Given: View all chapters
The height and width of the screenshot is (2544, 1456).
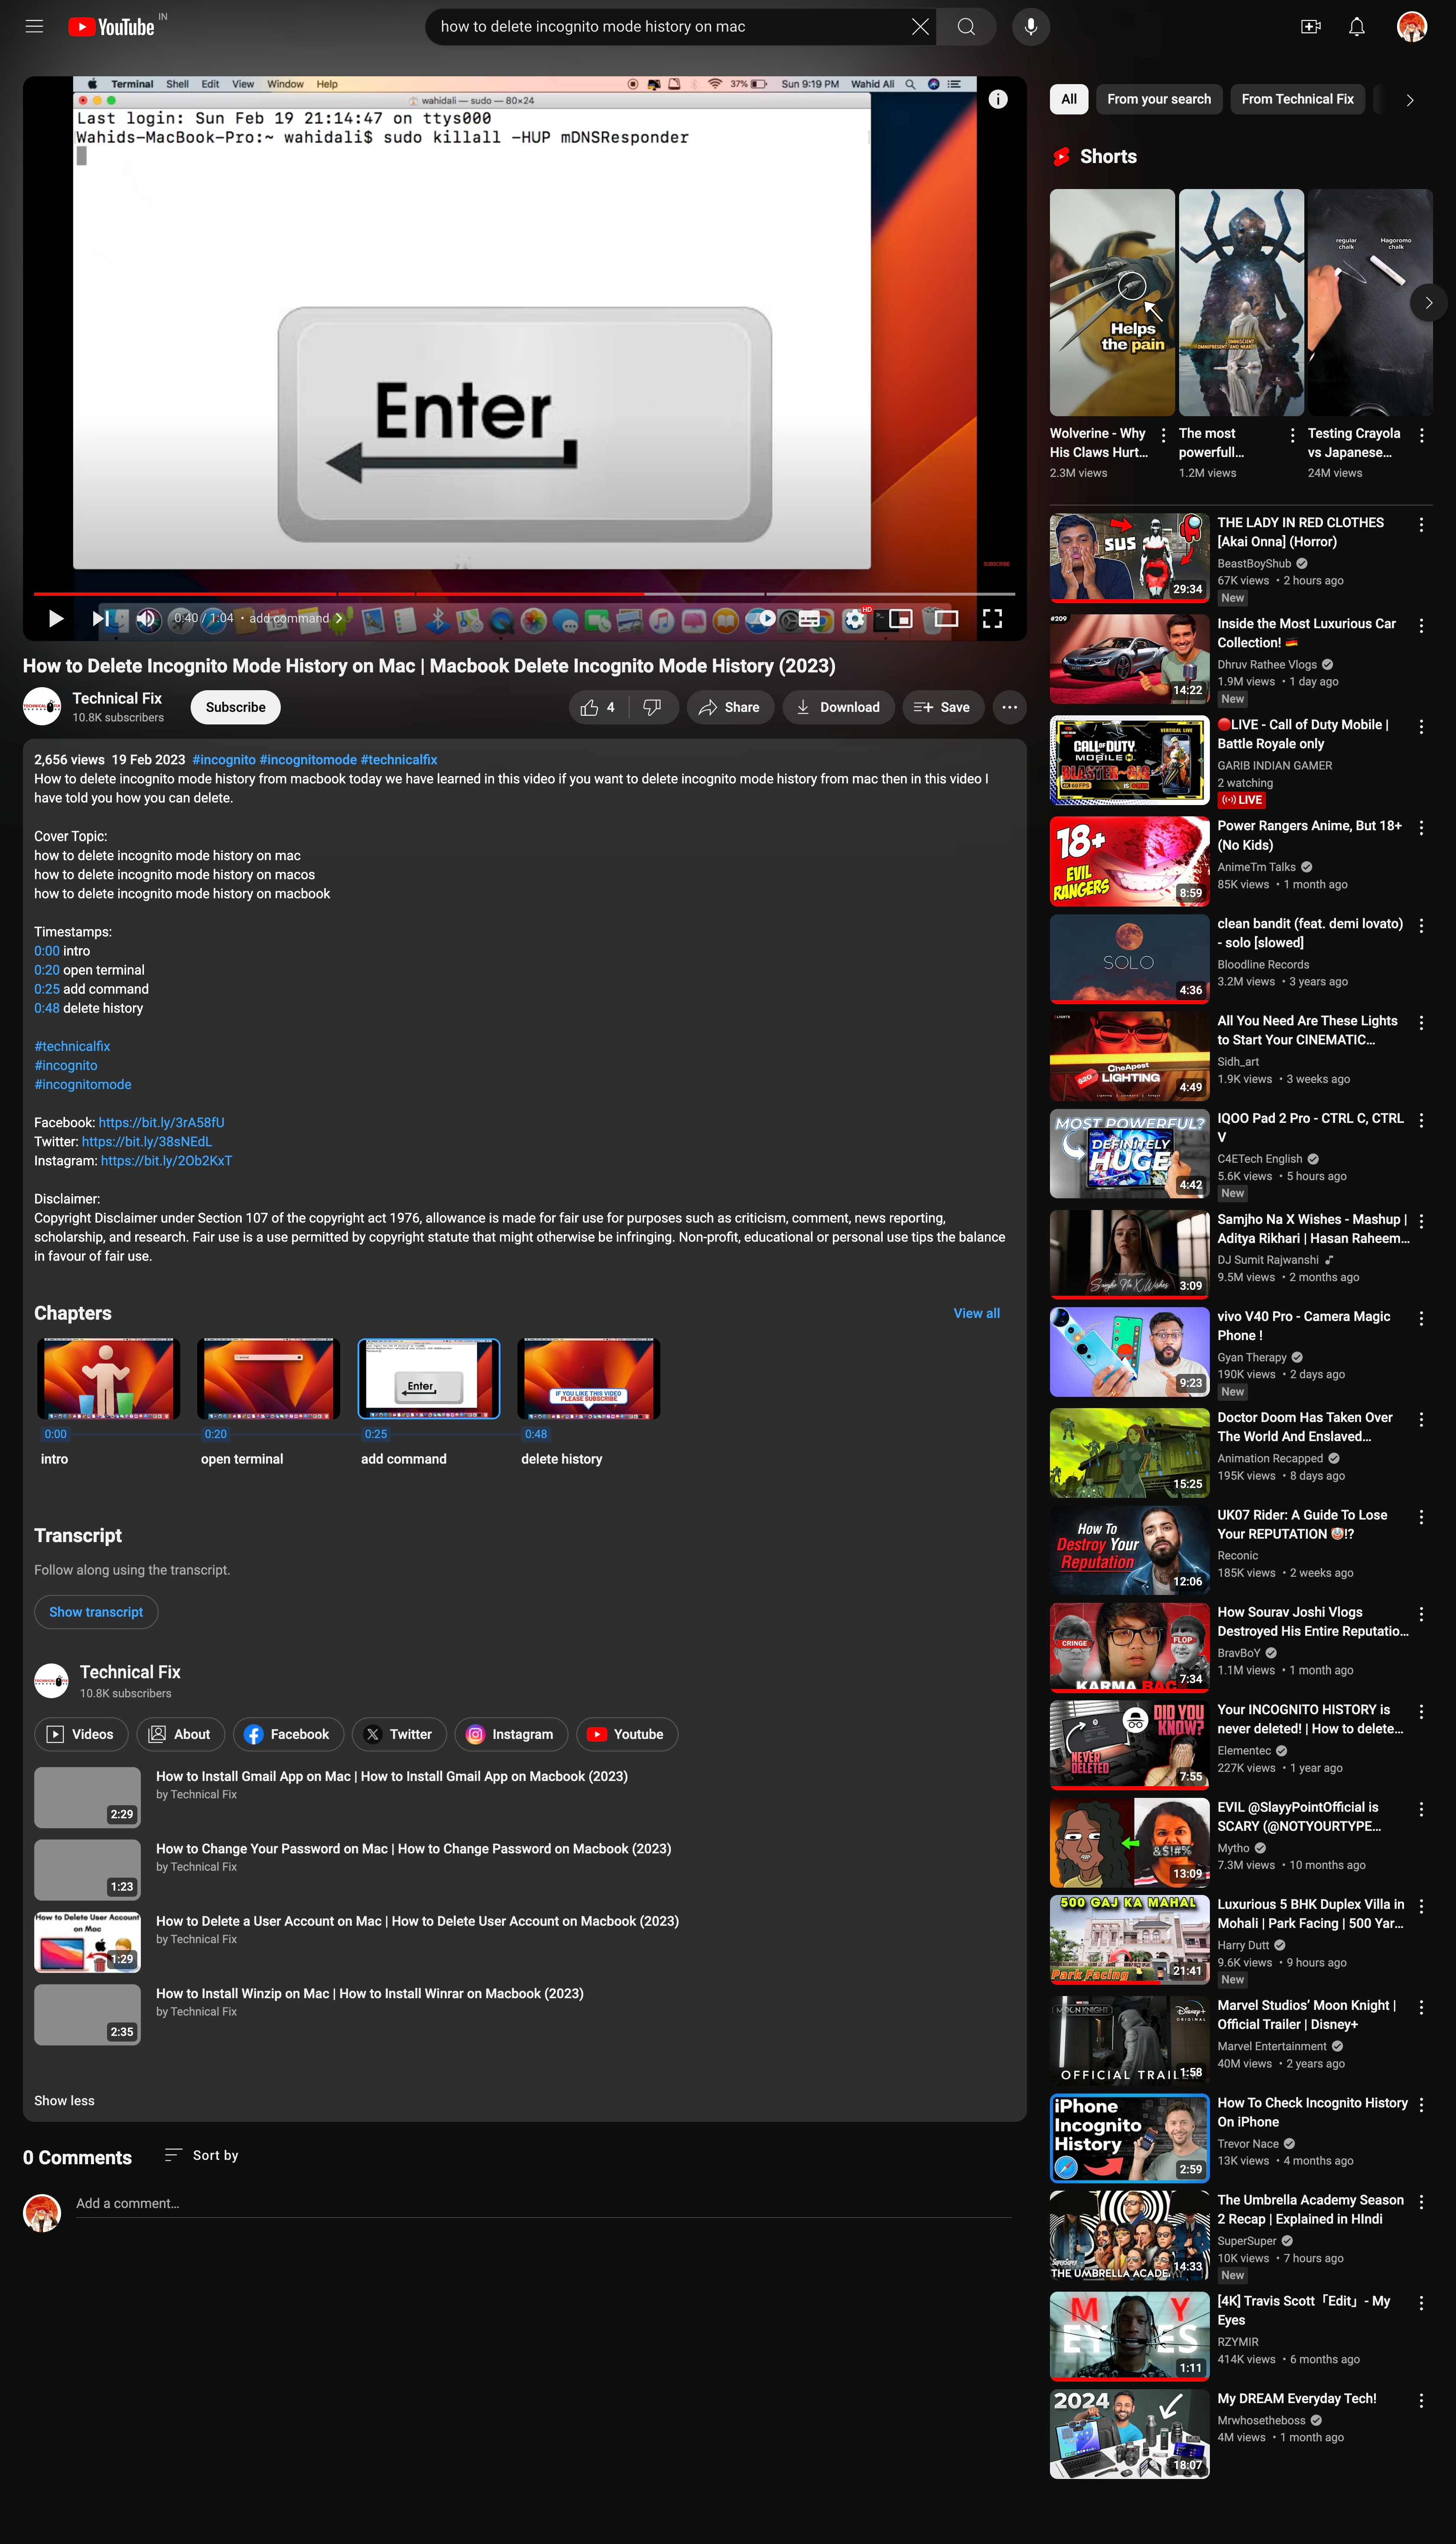Looking at the screenshot, I should coord(976,1314).
